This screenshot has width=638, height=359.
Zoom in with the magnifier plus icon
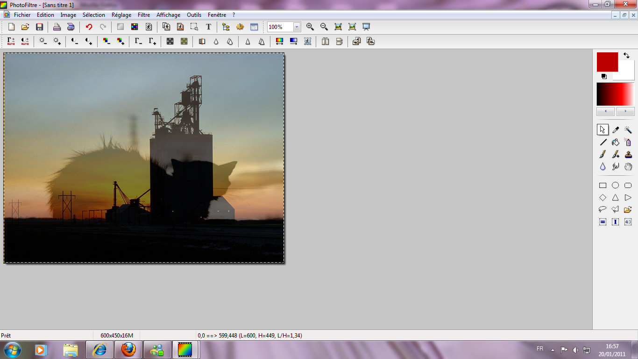click(310, 27)
